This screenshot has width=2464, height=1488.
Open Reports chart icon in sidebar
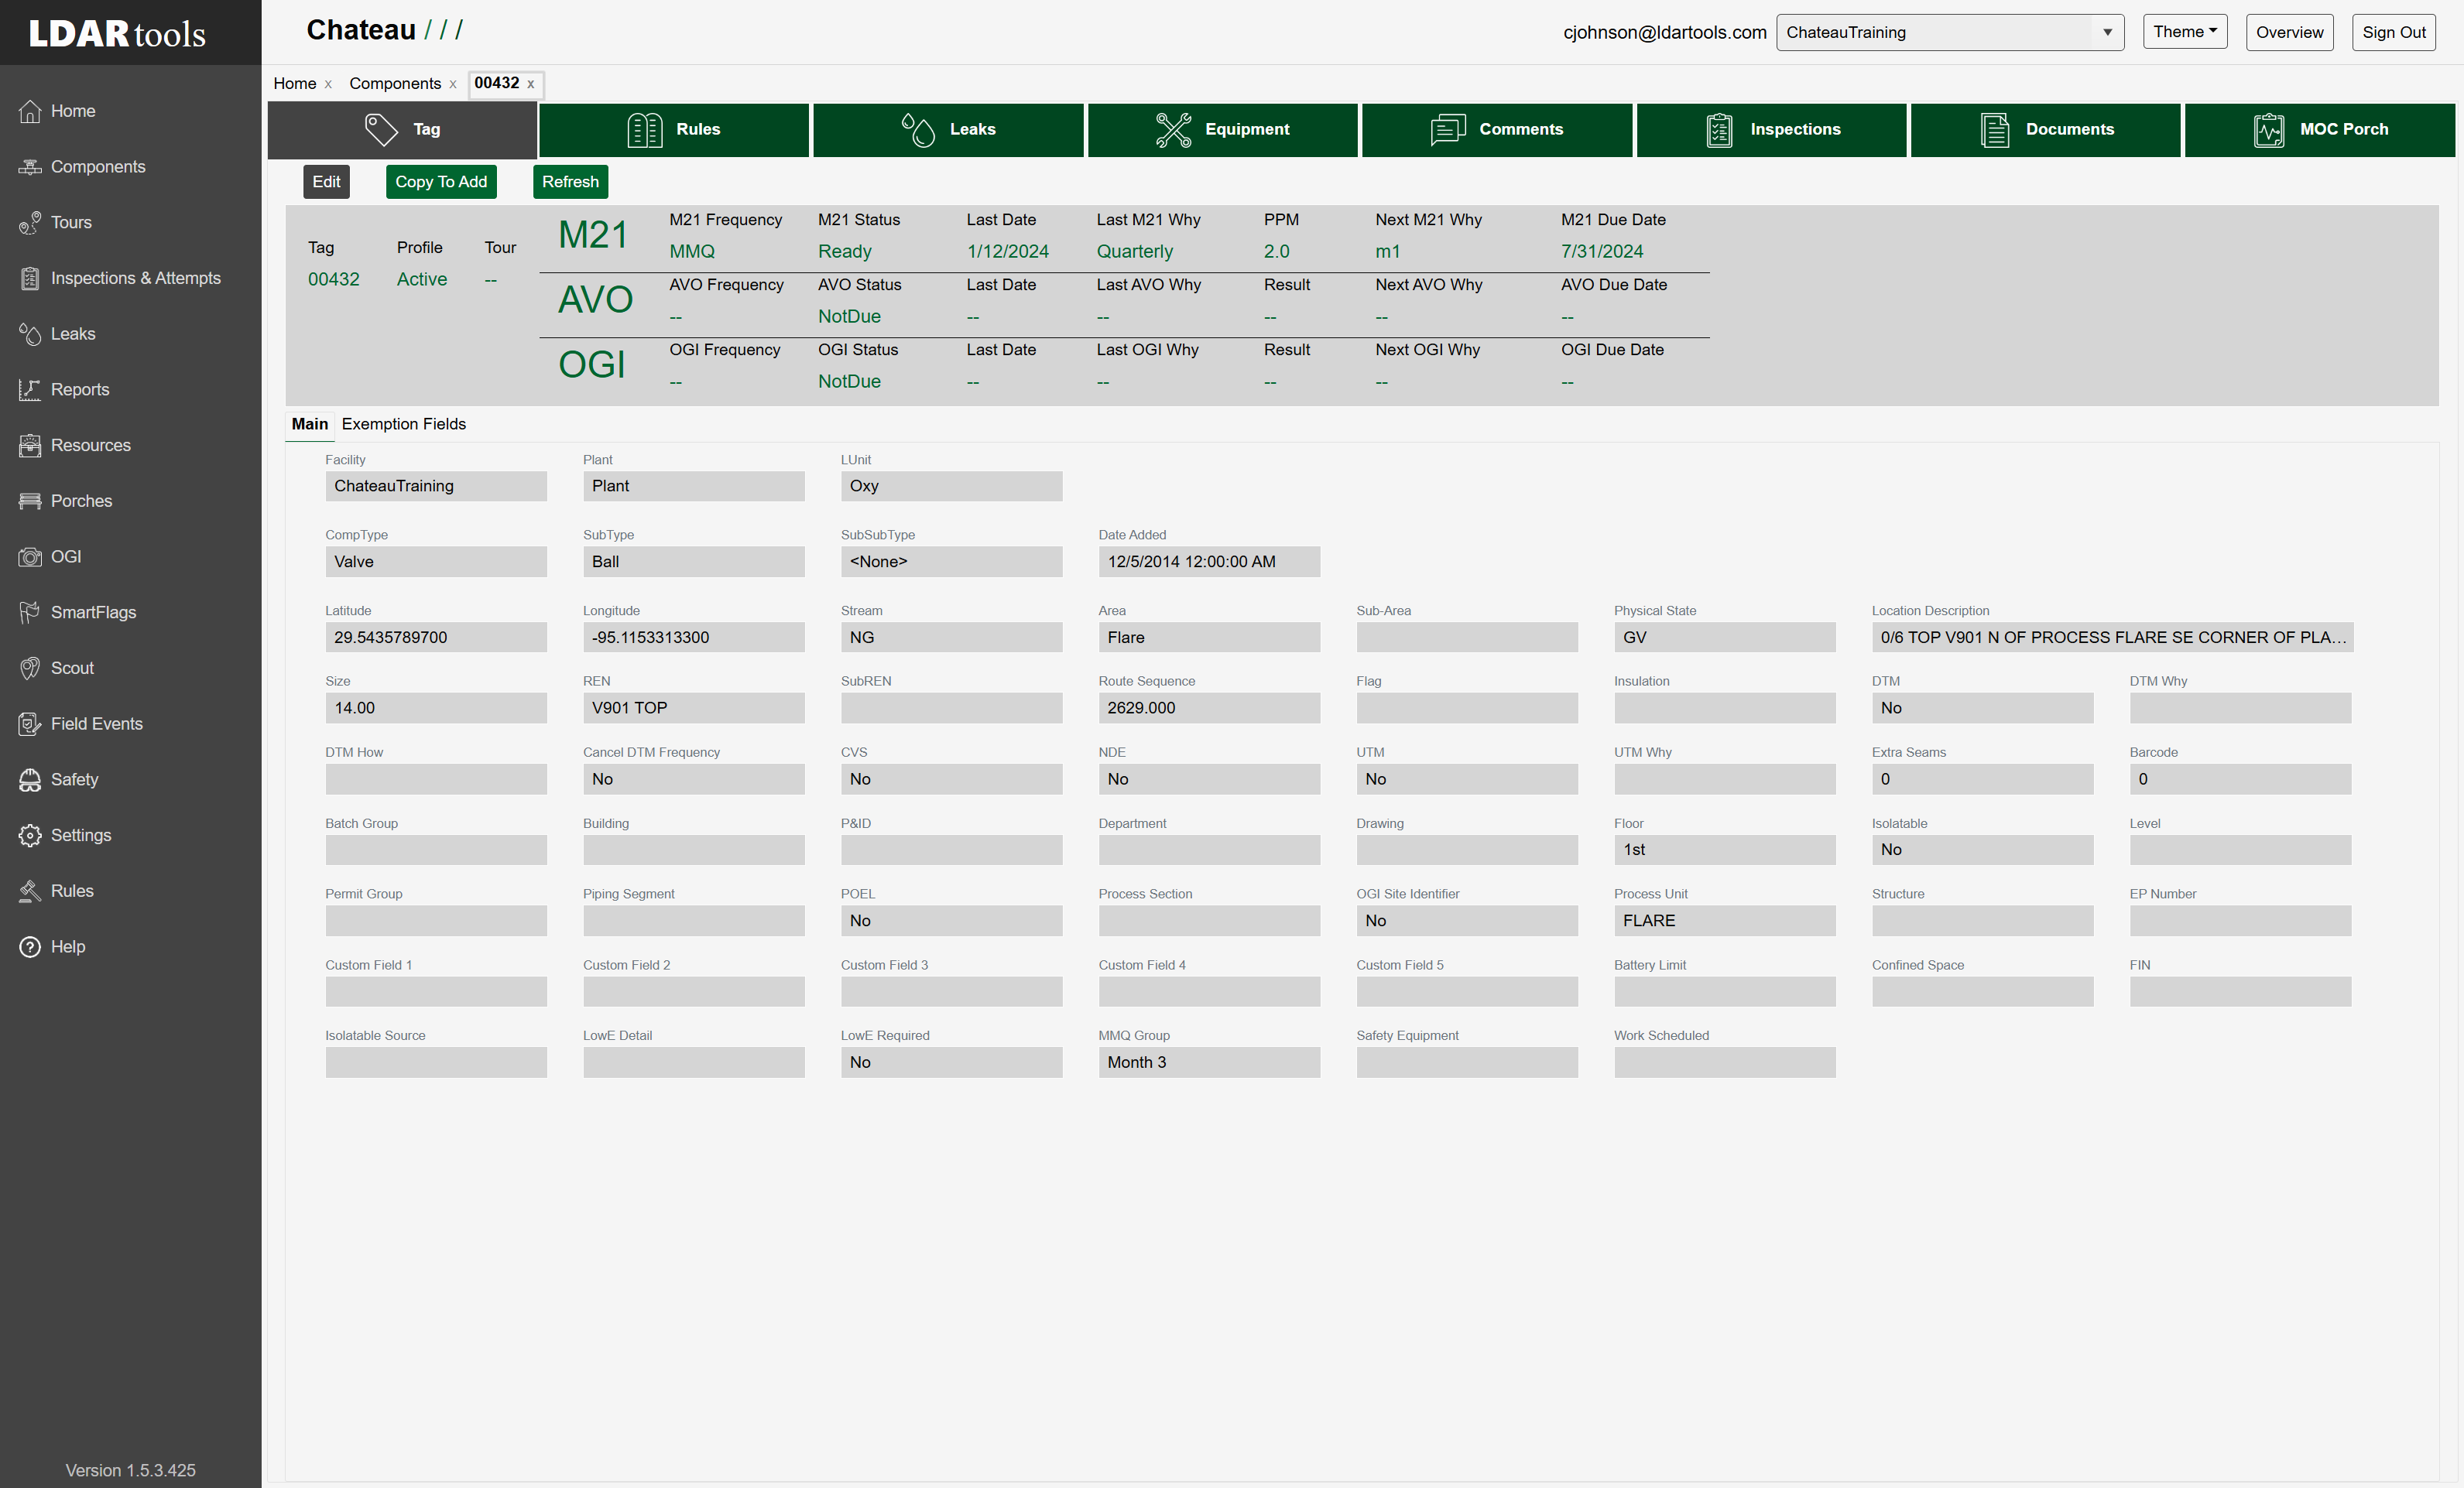click(30, 390)
